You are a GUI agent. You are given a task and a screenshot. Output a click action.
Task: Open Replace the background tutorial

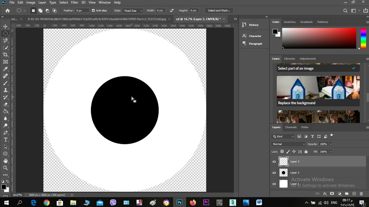coord(318,91)
